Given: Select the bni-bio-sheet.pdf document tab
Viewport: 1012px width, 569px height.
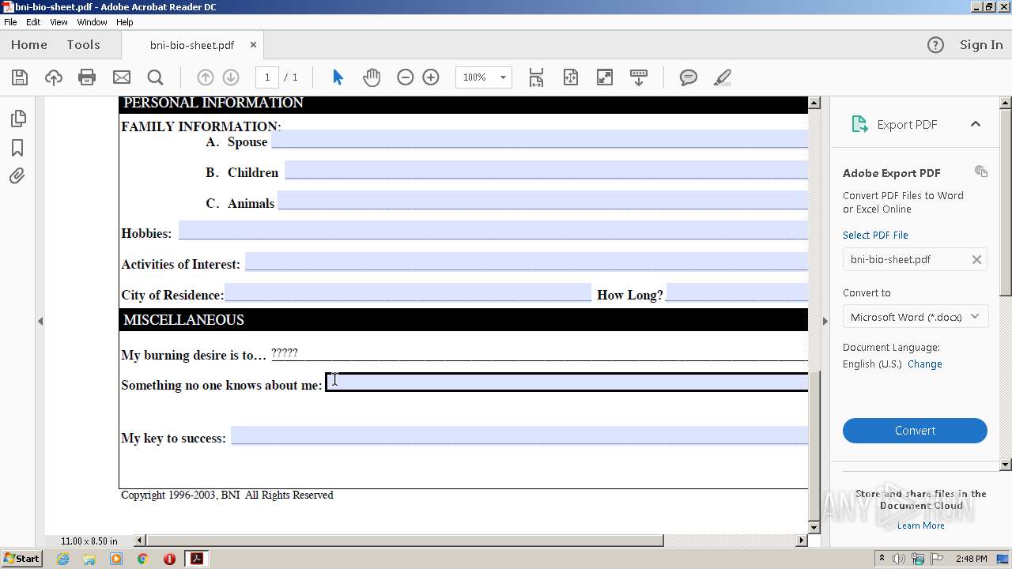Looking at the screenshot, I should tap(192, 45).
